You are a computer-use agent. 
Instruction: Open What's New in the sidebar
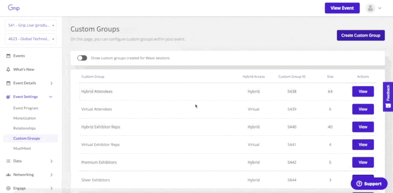[x=24, y=69]
